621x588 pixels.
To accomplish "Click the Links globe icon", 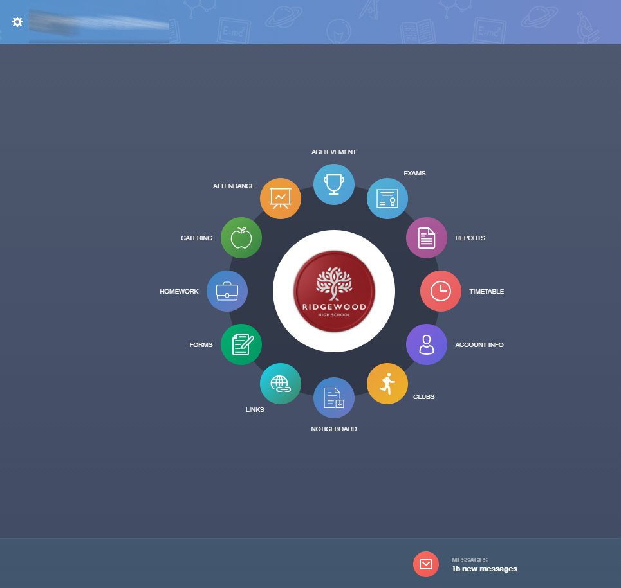I will [280, 383].
